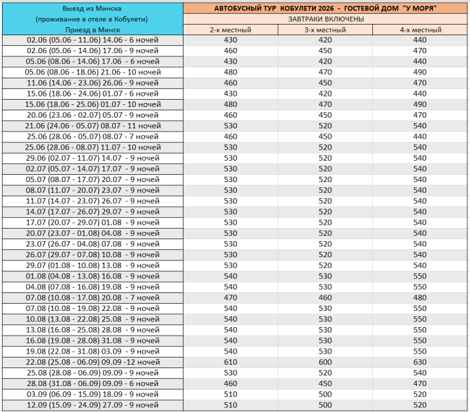Click the 21.06 departure row with 11 ночей

click(x=92, y=126)
